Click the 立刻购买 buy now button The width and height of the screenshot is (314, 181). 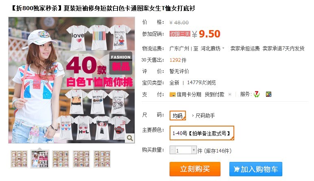[195, 169]
